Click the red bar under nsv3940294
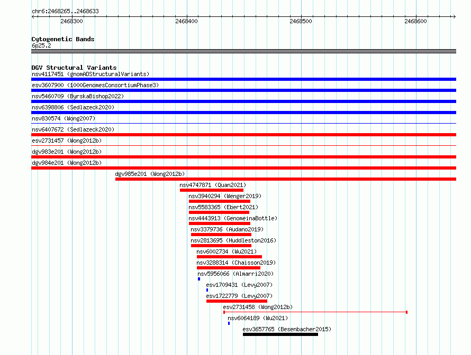This screenshot has height=355, width=471. click(x=220, y=201)
